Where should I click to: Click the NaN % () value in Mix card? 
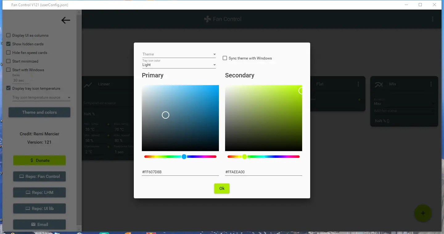tap(382, 121)
